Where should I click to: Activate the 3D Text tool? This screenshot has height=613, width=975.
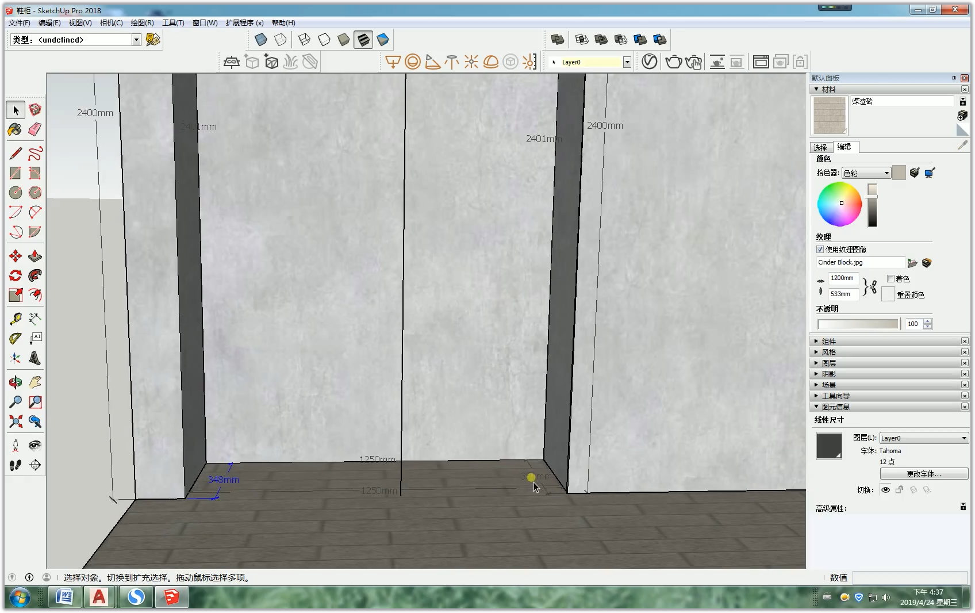pyautogui.click(x=35, y=358)
